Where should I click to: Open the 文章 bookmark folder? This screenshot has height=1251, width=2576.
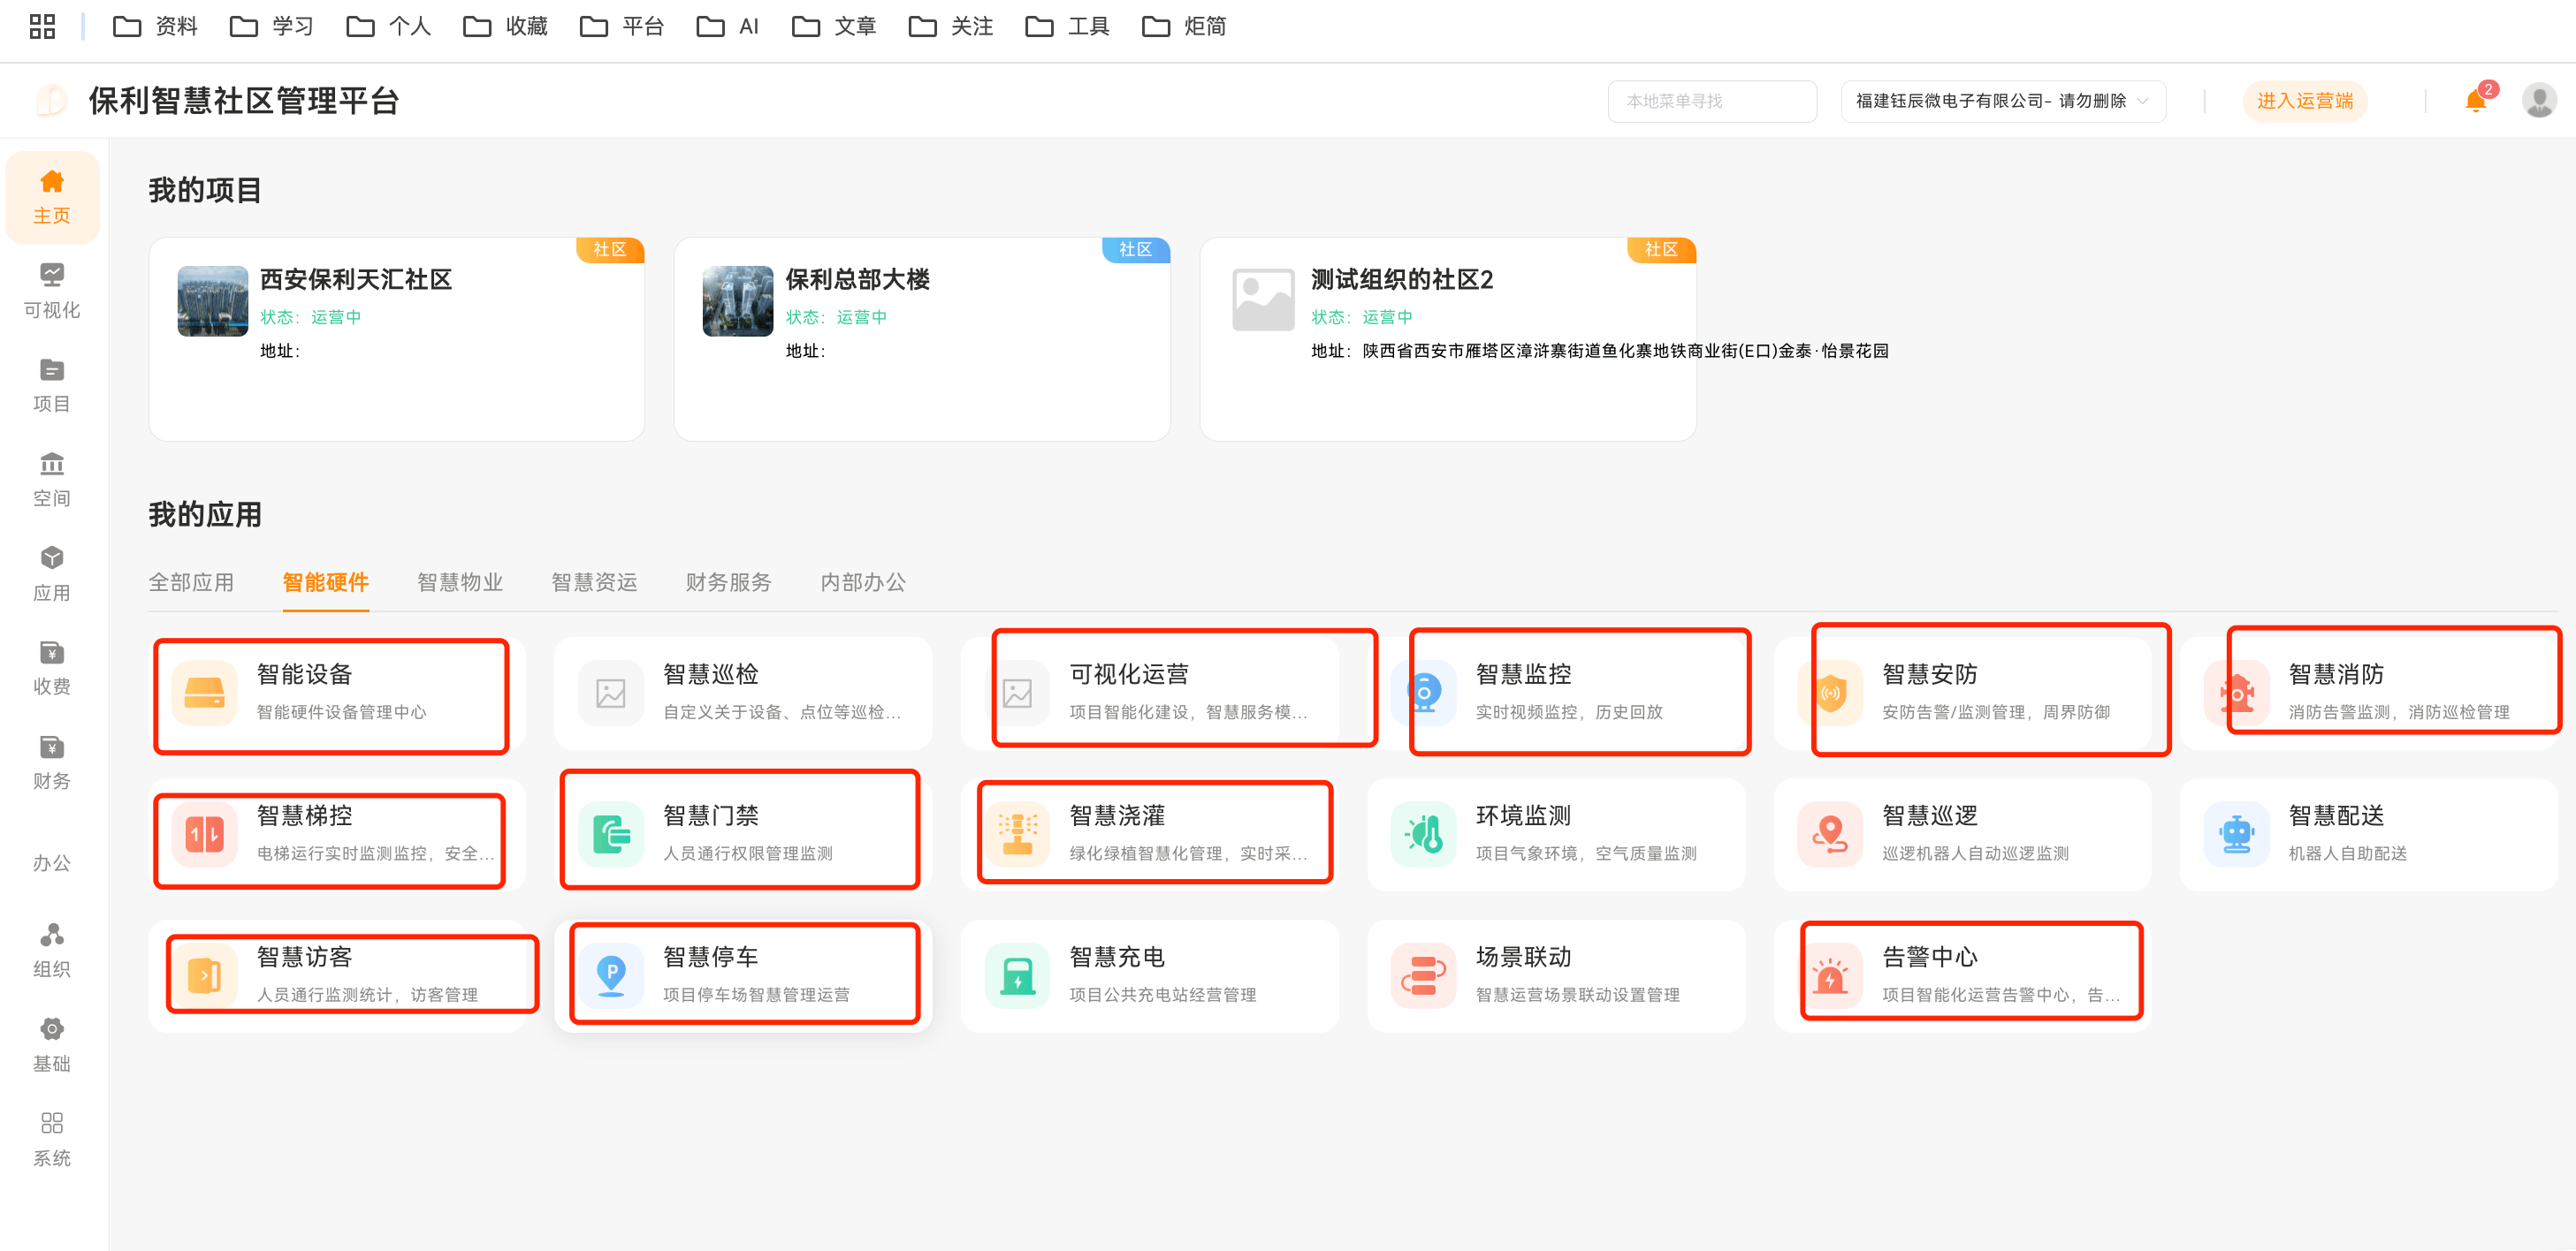pos(834,26)
